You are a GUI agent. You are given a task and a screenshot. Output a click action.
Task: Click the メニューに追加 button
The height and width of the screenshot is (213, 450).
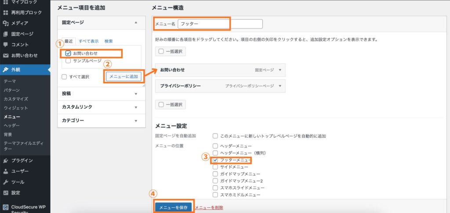(123, 77)
